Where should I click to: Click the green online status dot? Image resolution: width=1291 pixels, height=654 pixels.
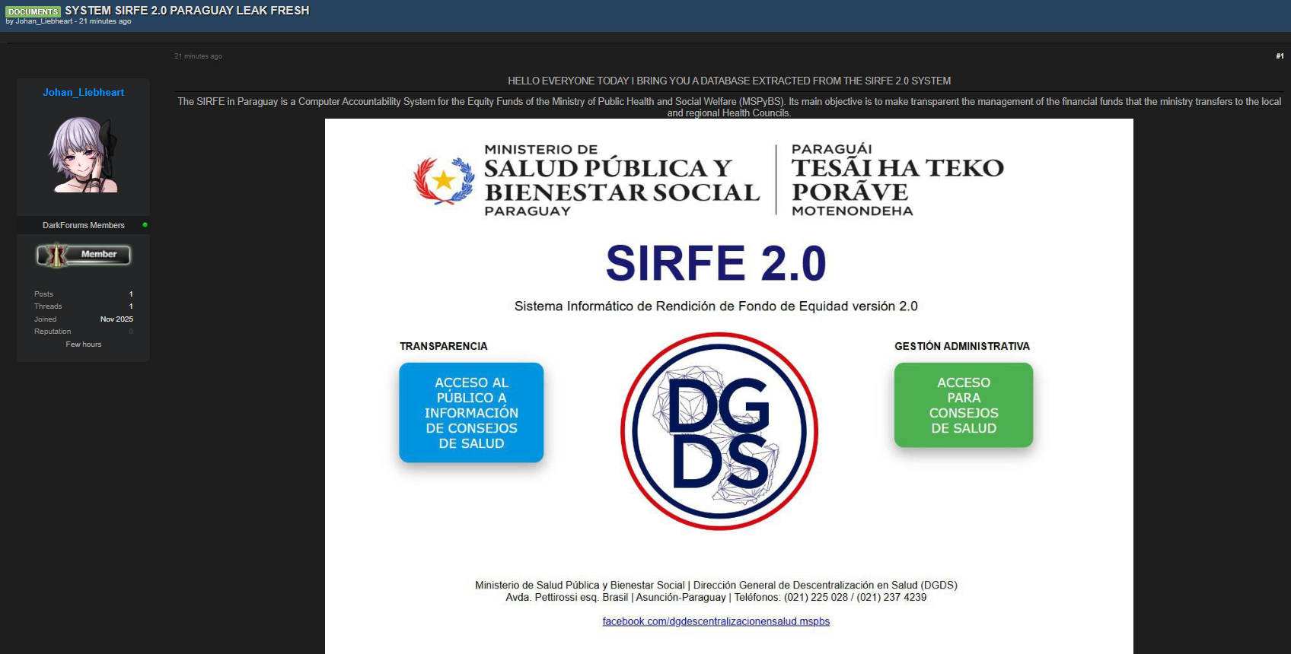click(x=145, y=225)
